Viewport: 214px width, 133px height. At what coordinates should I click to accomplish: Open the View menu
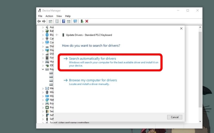59,16
